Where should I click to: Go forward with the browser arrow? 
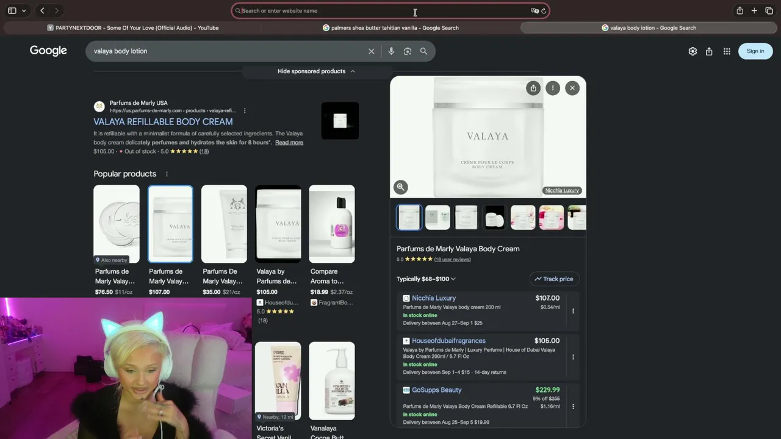(x=57, y=10)
